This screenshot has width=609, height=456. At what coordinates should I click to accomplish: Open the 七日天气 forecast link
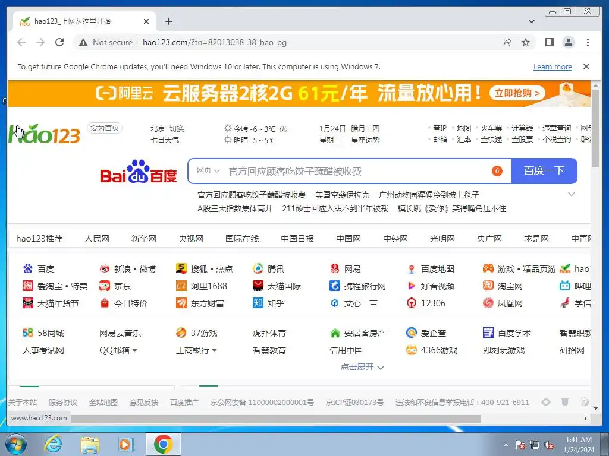(165, 140)
